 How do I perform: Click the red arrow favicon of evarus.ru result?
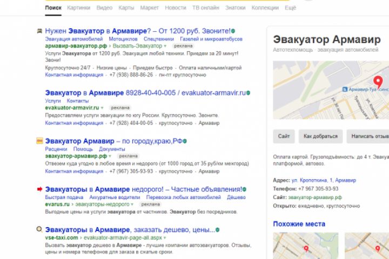pos(39,189)
